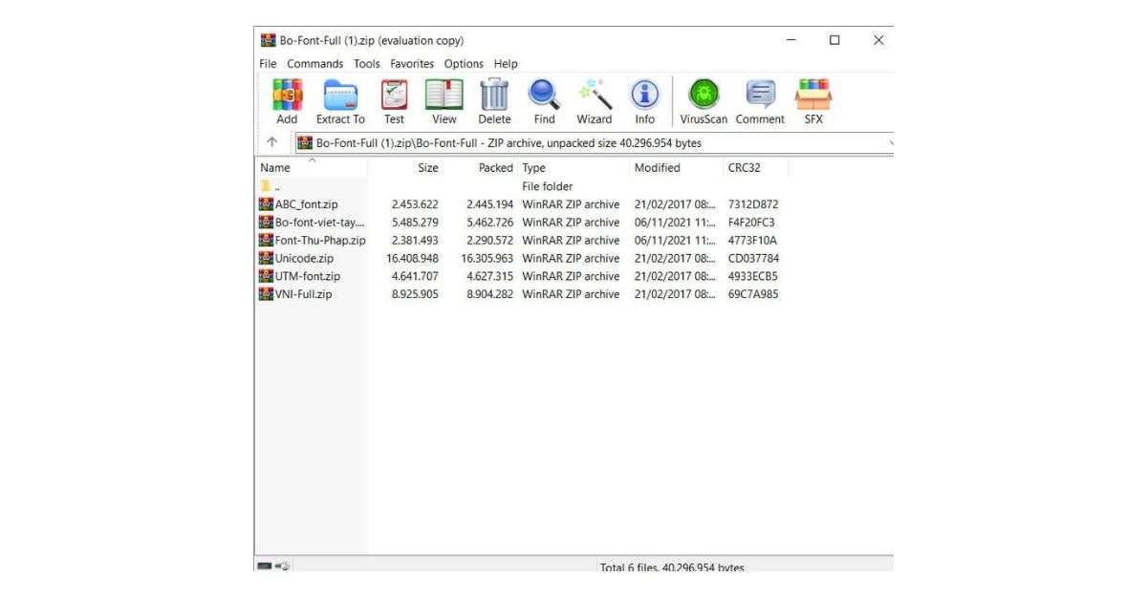The height and width of the screenshot is (597, 1147).
Task: Click the UTM-font.zip file icon
Action: [267, 276]
